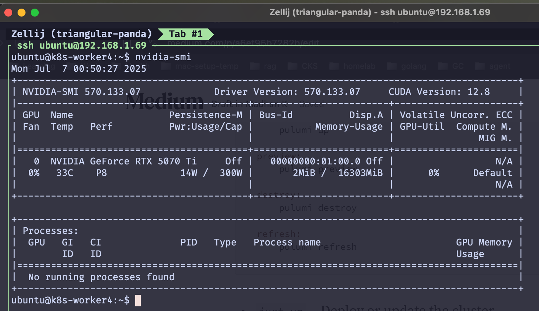Click the power usage 14W value
539x311 pixels.
tap(189, 173)
